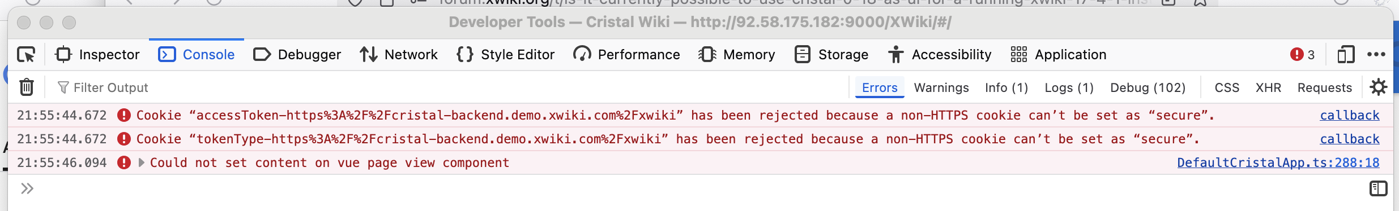Clear console output with trash icon
1399x211 pixels.
[x=27, y=87]
